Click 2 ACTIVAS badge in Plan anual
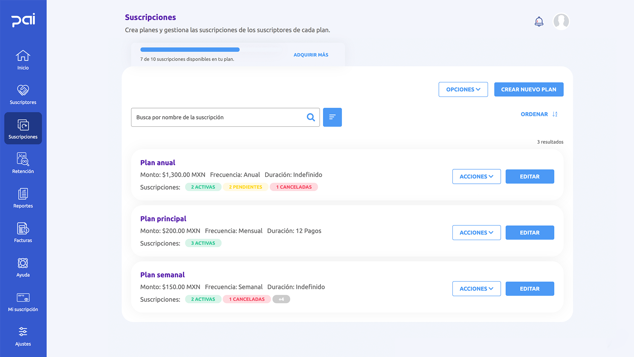The image size is (634, 357). pos(203,187)
